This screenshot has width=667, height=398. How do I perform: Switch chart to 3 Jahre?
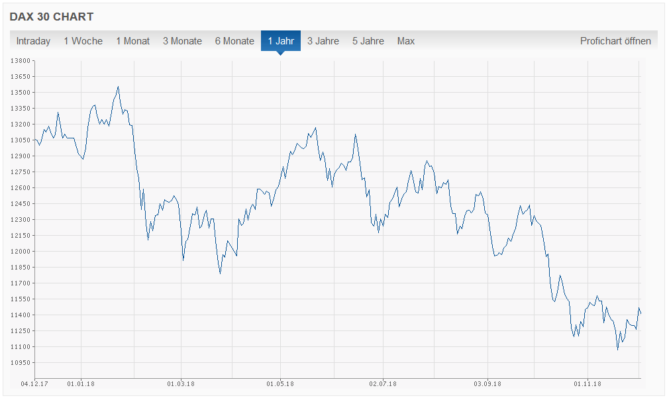click(x=323, y=41)
